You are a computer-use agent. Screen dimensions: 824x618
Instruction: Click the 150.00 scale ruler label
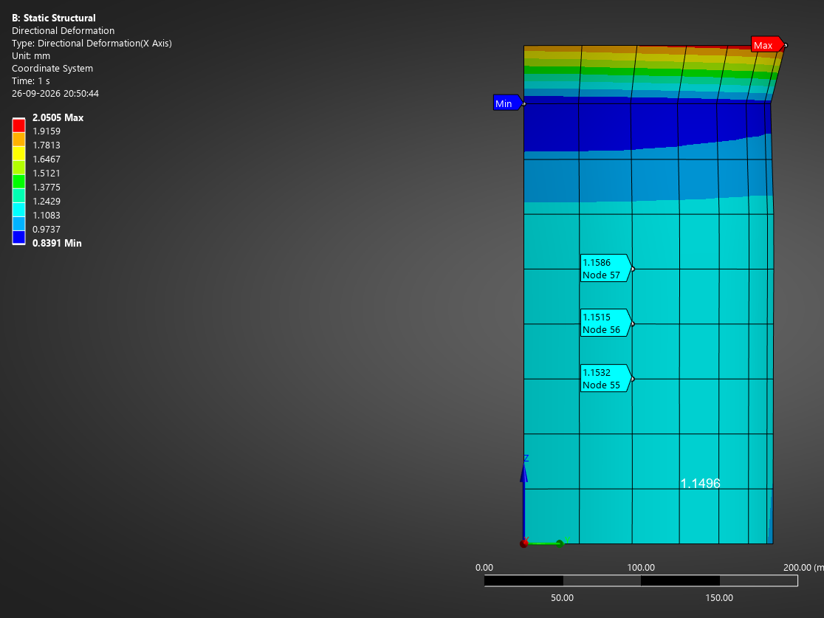pyautogui.click(x=719, y=597)
